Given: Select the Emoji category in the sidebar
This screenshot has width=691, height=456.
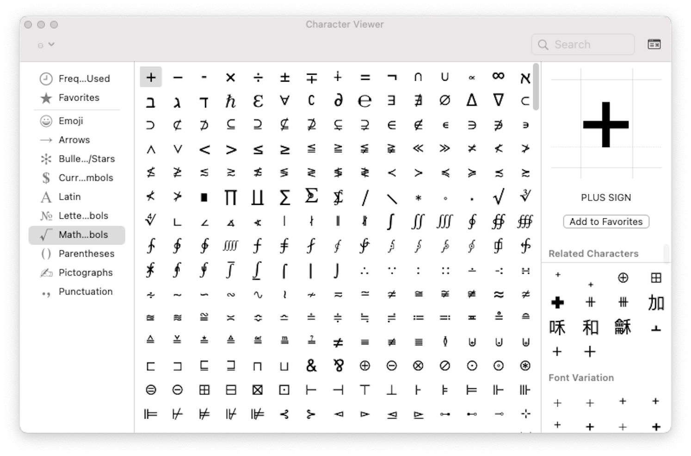Looking at the screenshot, I should pos(70,121).
